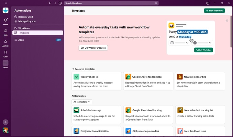Open Activity bell in the sidebar

click(5, 43)
